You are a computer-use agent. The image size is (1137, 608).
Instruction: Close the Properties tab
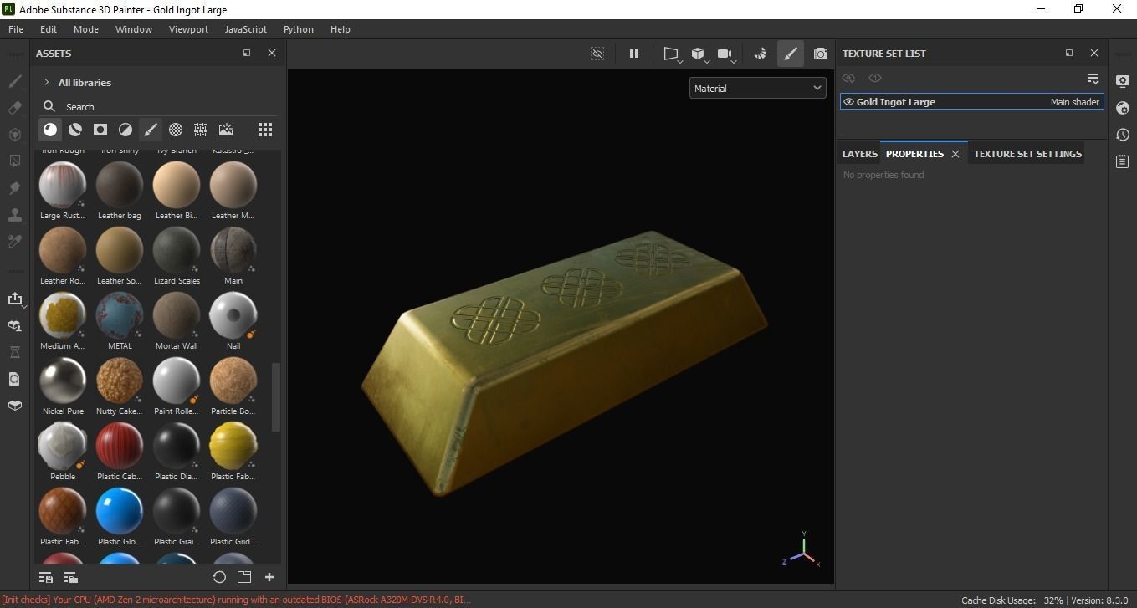pyautogui.click(x=955, y=154)
